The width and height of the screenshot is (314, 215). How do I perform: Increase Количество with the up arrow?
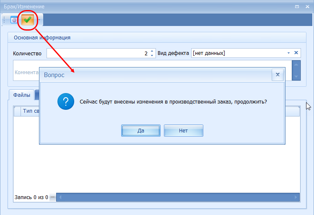(x=152, y=51)
